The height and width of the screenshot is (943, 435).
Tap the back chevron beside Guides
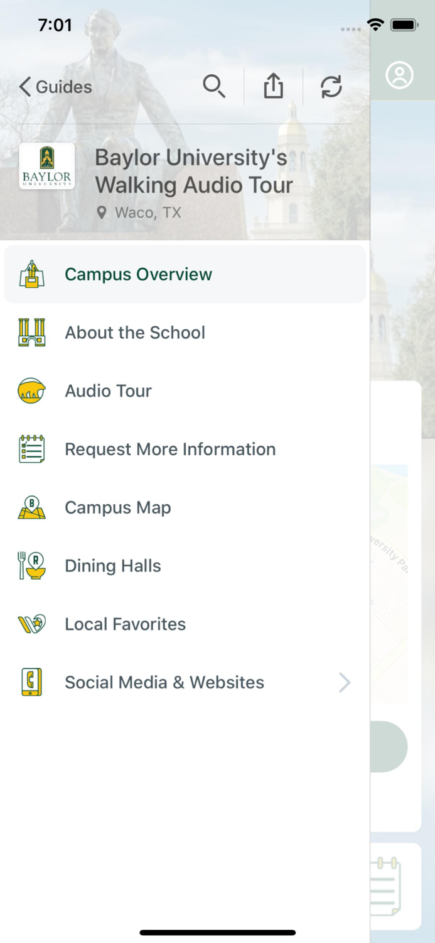coord(24,87)
